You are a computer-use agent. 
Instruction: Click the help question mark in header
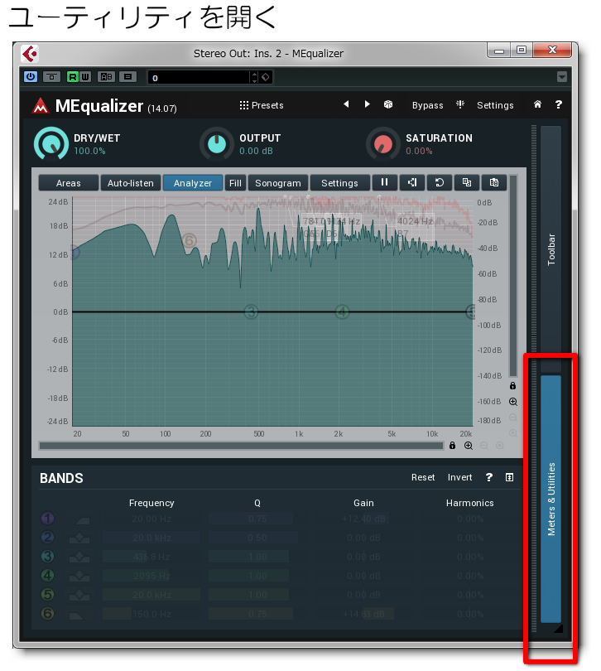pyautogui.click(x=558, y=104)
